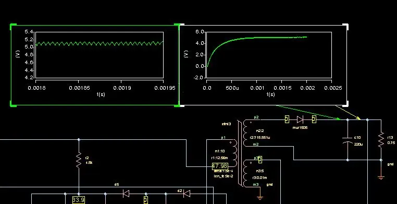Click top-right handle of white graph frame
The image size is (397, 204).
click(345, 27)
